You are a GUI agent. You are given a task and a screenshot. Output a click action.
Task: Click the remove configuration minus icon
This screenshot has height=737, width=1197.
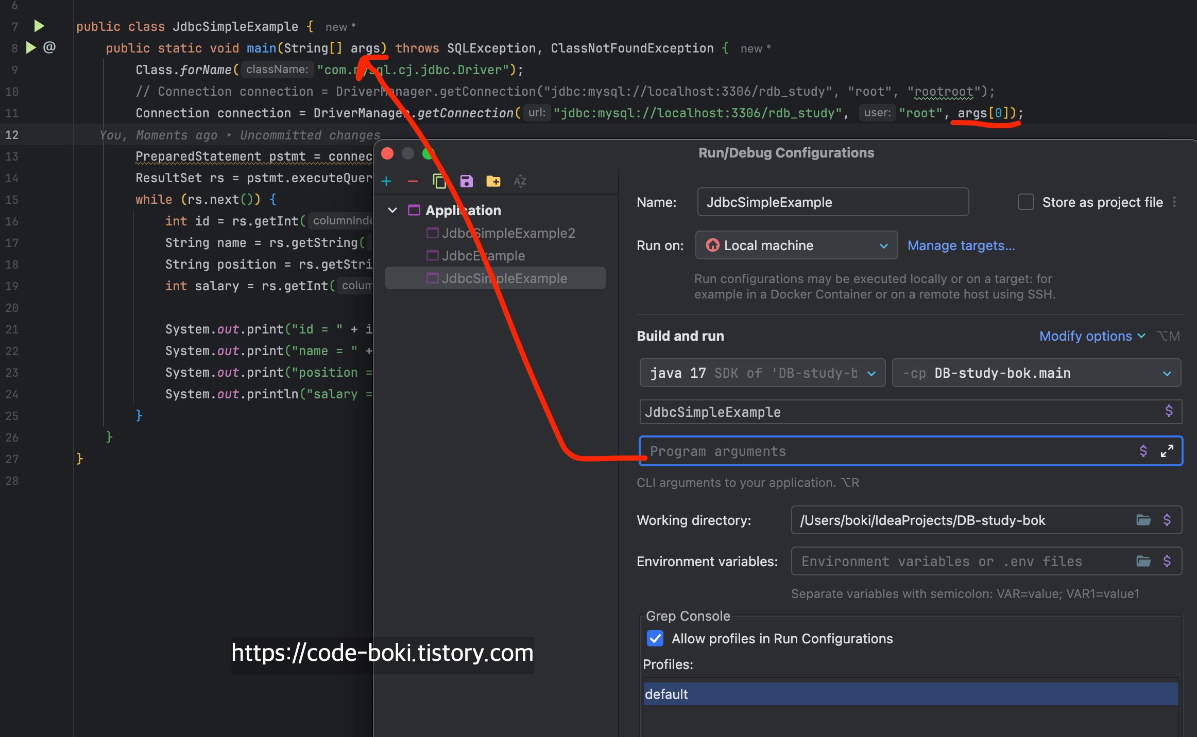[x=413, y=181]
